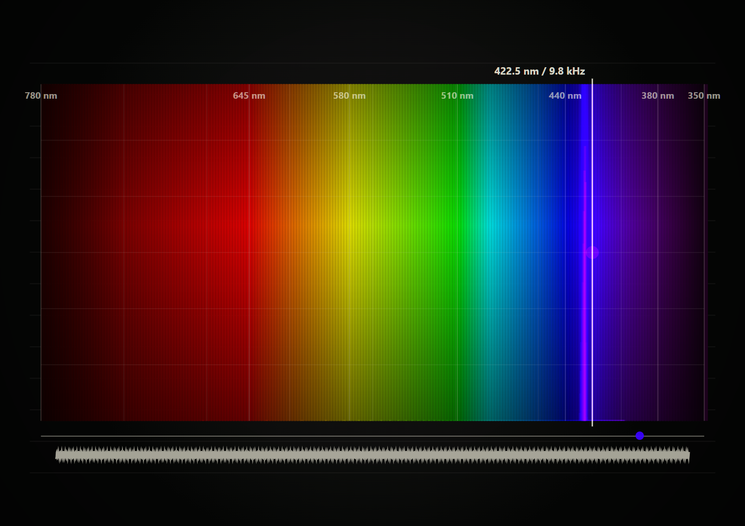This screenshot has width=745, height=526.
Task: Click the audio waveform strip at bottom
Action: tap(372, 455)
